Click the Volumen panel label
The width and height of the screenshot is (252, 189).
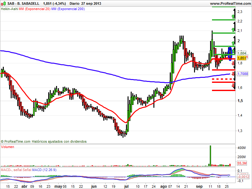click(x=7, y=147)
